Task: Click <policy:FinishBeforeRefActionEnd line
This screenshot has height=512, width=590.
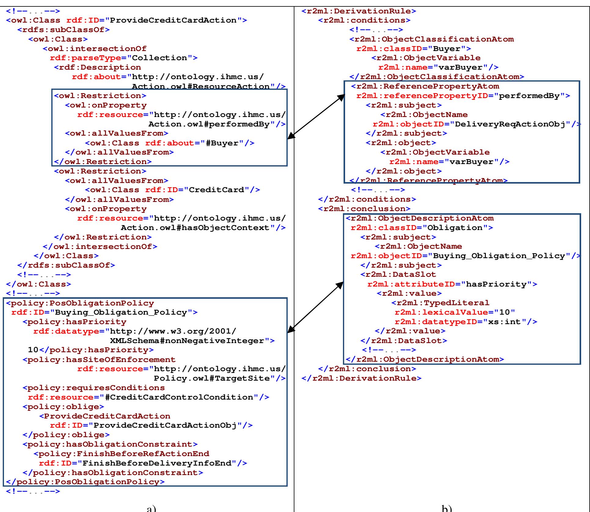Action: click(x=122, y=454)
